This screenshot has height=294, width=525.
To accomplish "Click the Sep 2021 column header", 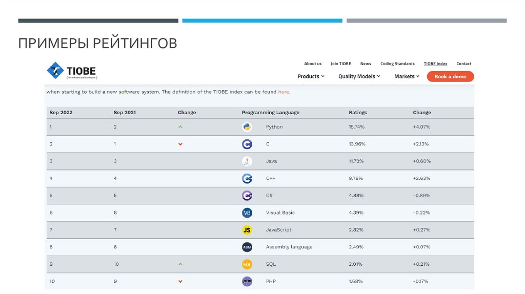I will pyautogui.click(x=125, y=112).
